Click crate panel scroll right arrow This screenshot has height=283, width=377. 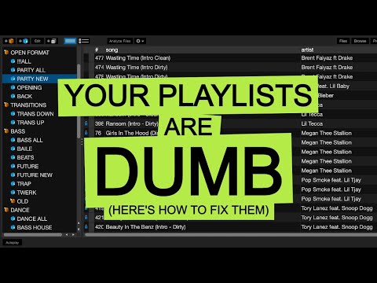click(x=73, y=235)
